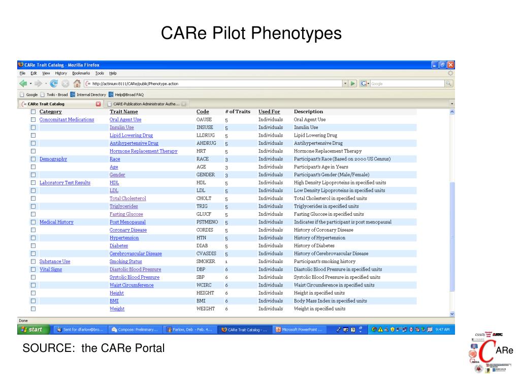Click the Firefox icon in title bar
The height and width of the screenshot is (390, 520).
coord(21,64)
